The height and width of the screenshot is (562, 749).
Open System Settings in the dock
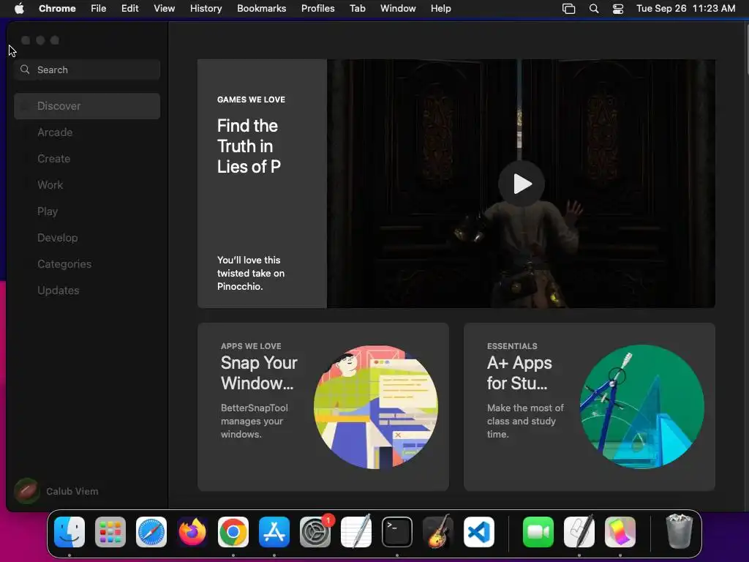point(315,532)
